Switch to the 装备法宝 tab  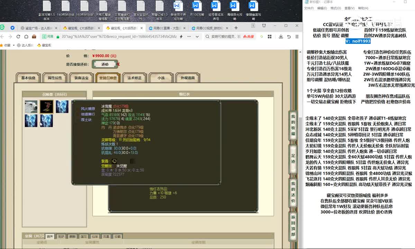81,78
